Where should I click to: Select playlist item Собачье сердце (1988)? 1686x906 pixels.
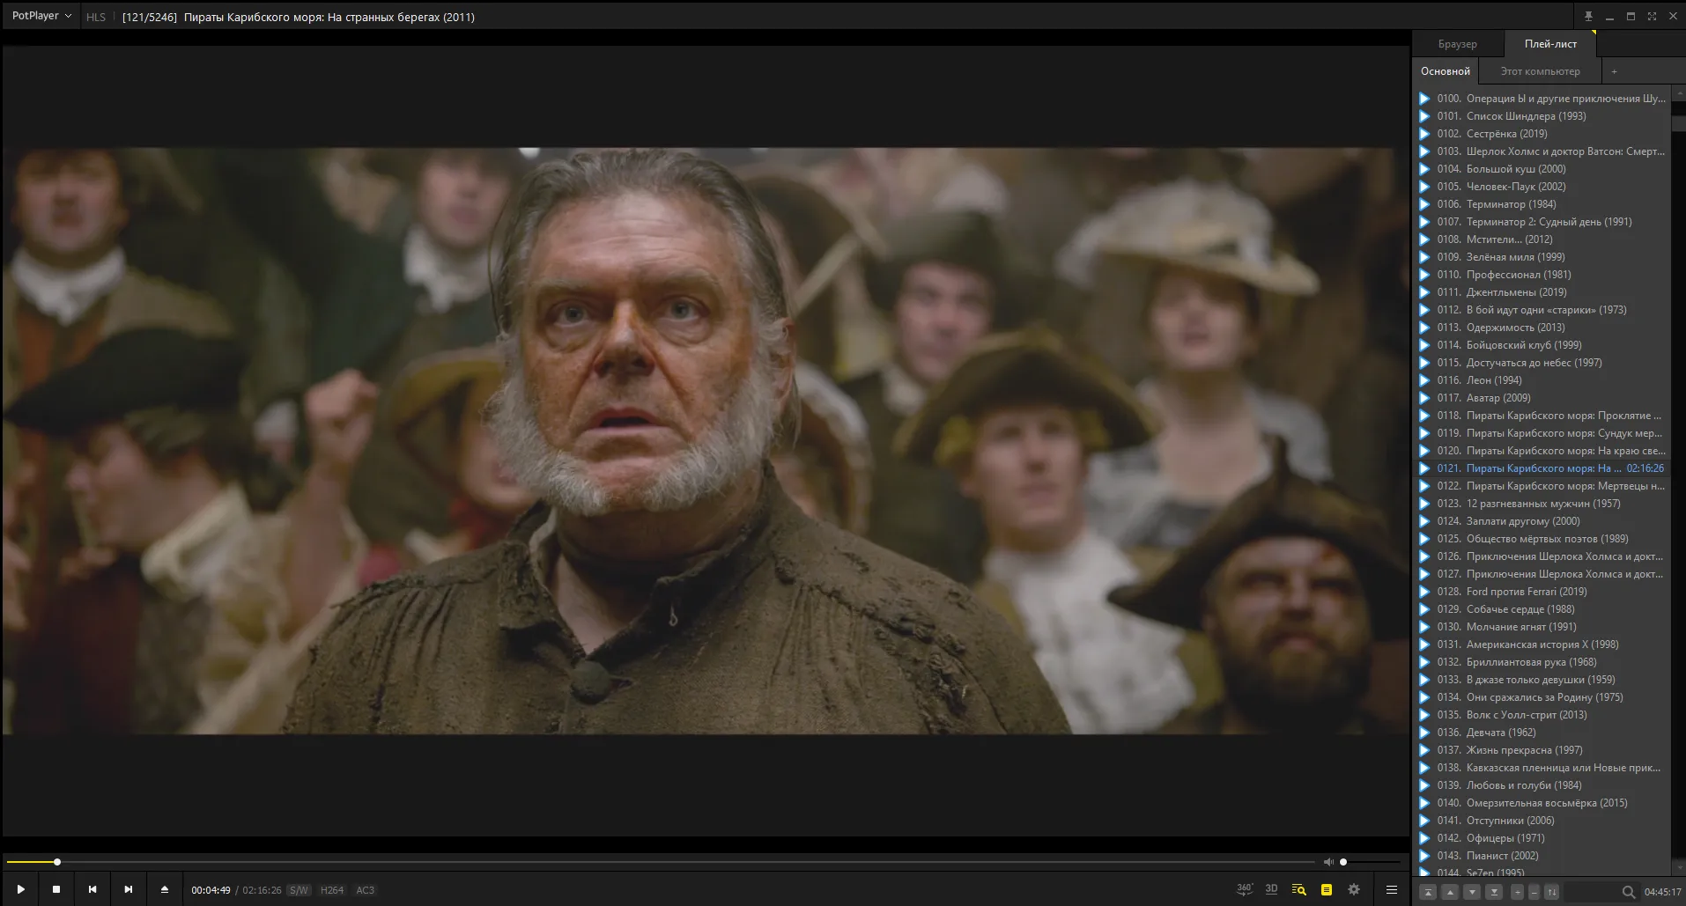pyautogui.click(x=1543, y=609)
